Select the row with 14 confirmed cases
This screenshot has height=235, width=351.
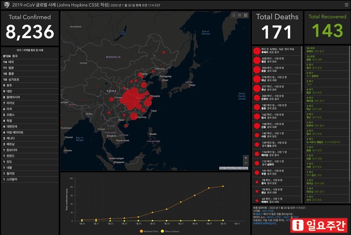pos(29,62)
